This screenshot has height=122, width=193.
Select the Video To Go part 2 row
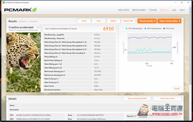(80, 83)
